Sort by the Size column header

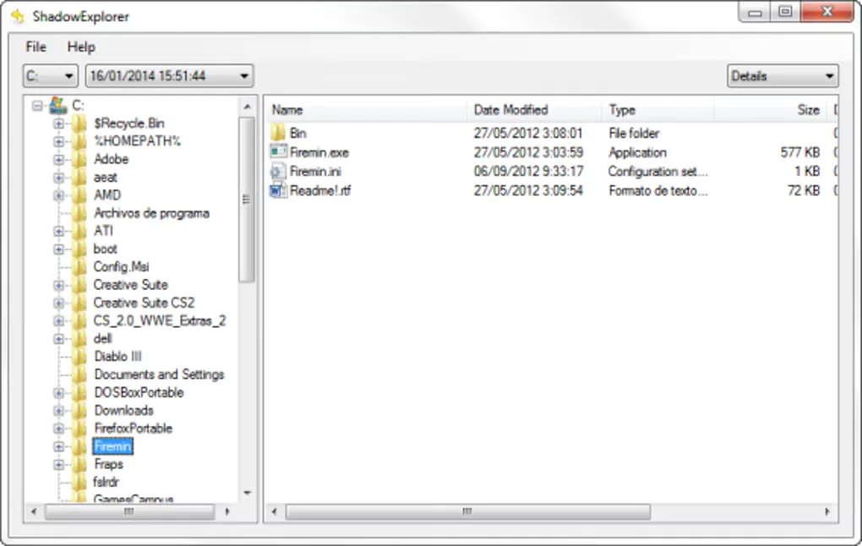[772, 110]
